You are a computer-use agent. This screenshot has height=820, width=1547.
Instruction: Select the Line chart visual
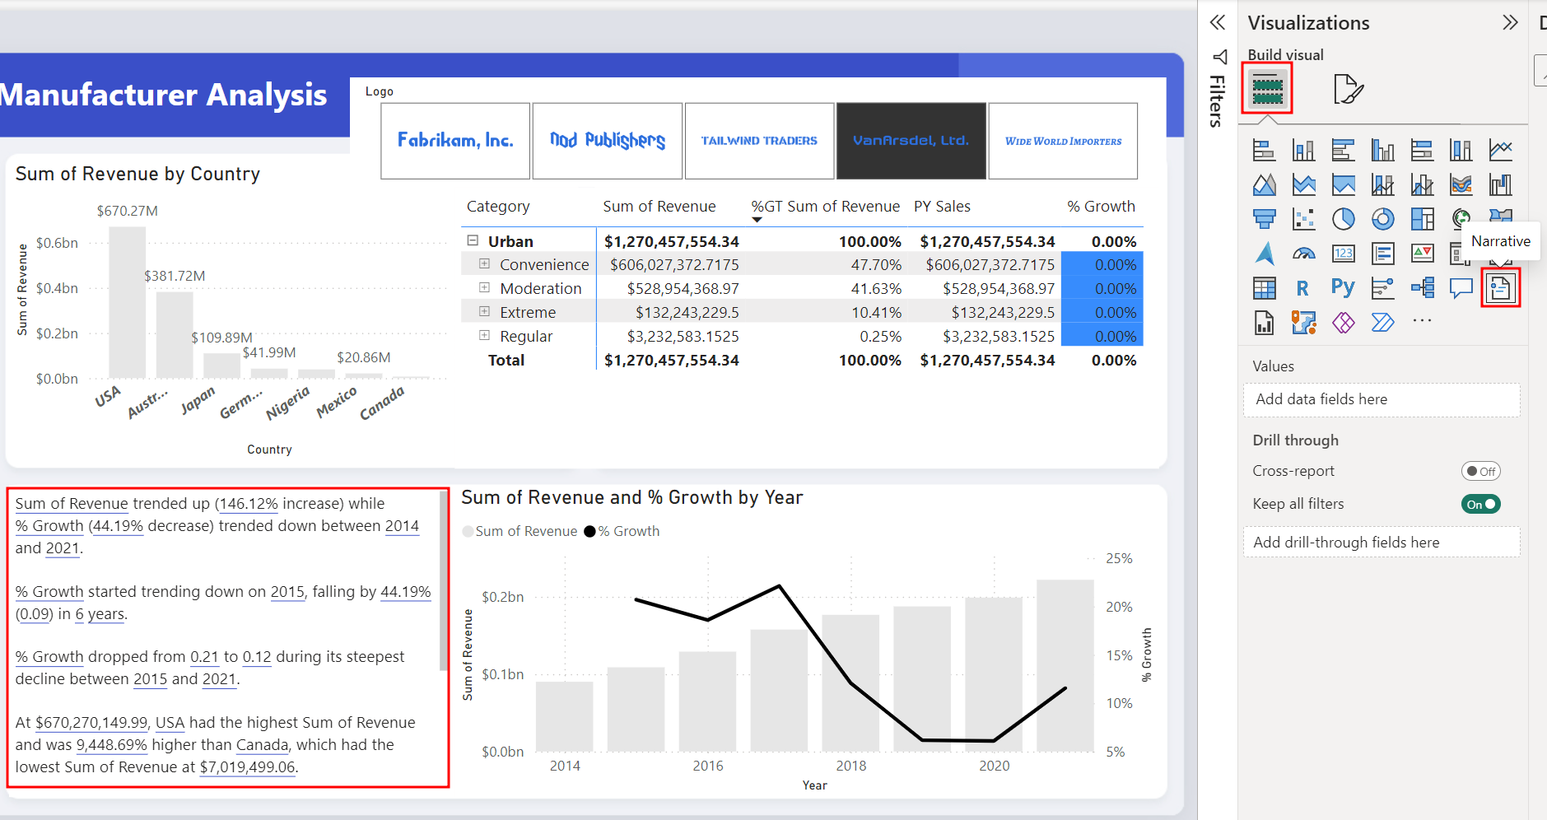click(x=1501, y=150)
